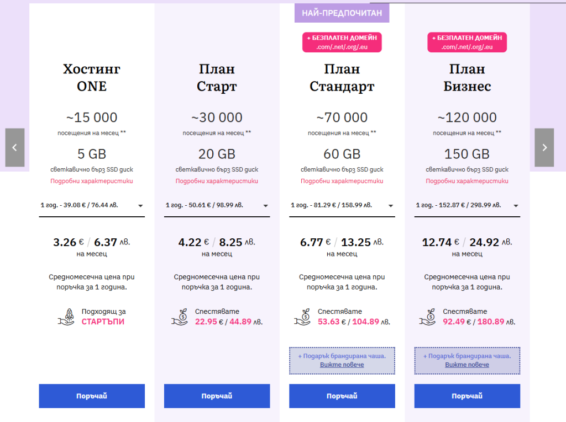This screenshot has height=422, width=566.
Task: Expand the План Старт billing period dropdown
Action: 217,206
